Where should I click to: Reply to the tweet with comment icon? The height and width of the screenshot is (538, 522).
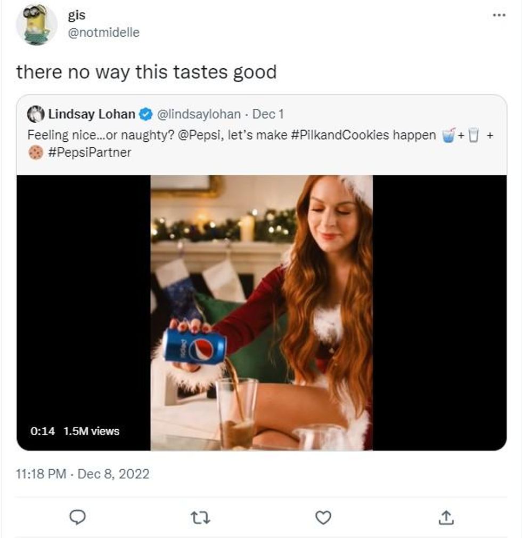pyautogui.click(x=78, y=517)
